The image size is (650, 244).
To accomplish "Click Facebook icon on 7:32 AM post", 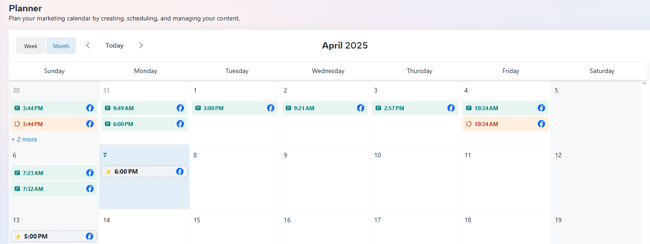I will coord(90,189).
